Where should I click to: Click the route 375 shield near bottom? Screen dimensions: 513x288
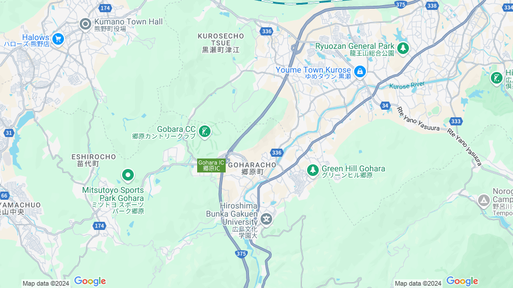[241, 253]
